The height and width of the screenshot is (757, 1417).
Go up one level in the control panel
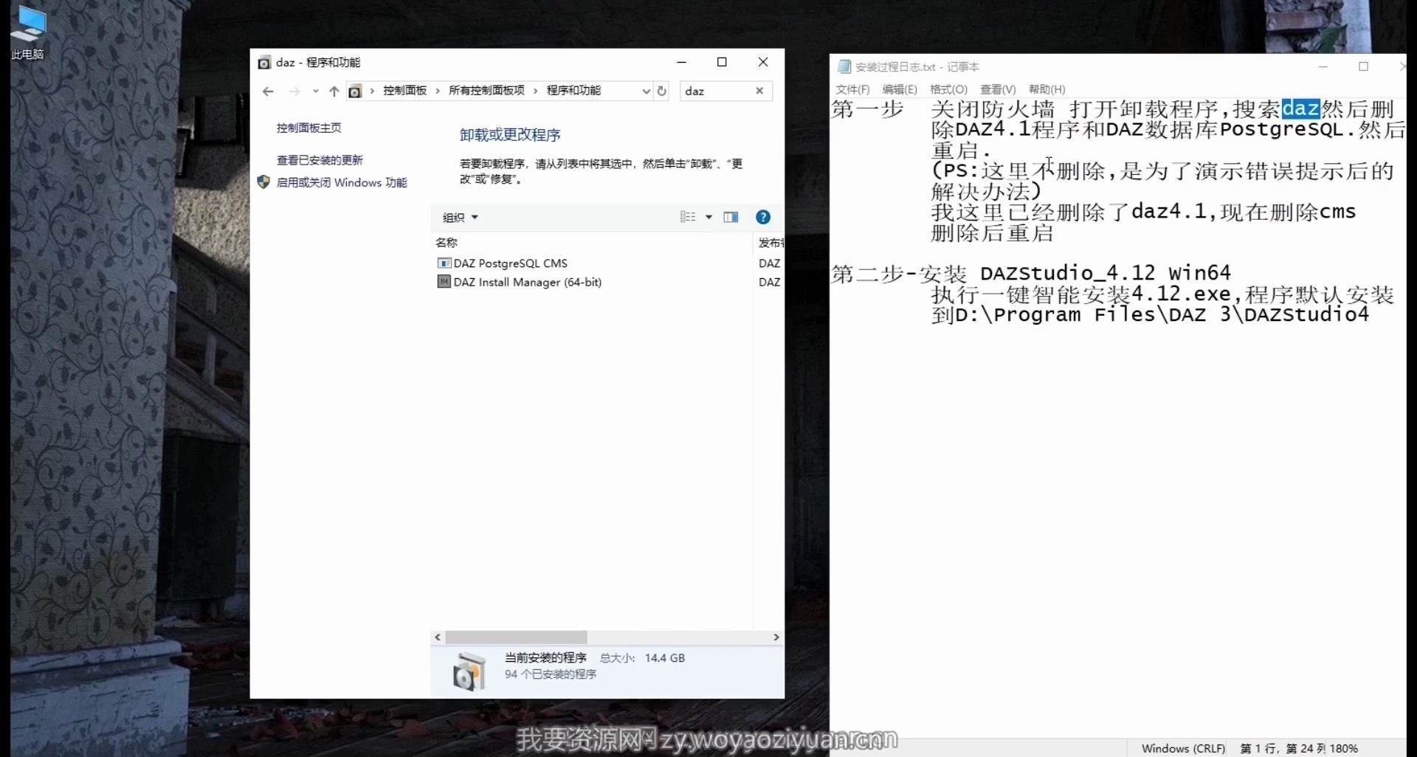tap(334, 91)
